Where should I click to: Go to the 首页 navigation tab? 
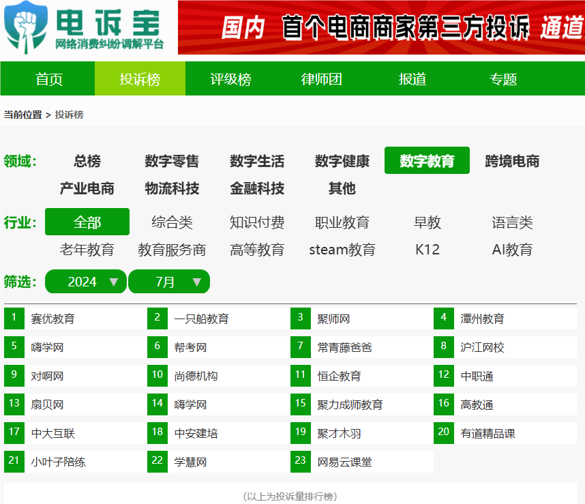(x=49, y=79)
